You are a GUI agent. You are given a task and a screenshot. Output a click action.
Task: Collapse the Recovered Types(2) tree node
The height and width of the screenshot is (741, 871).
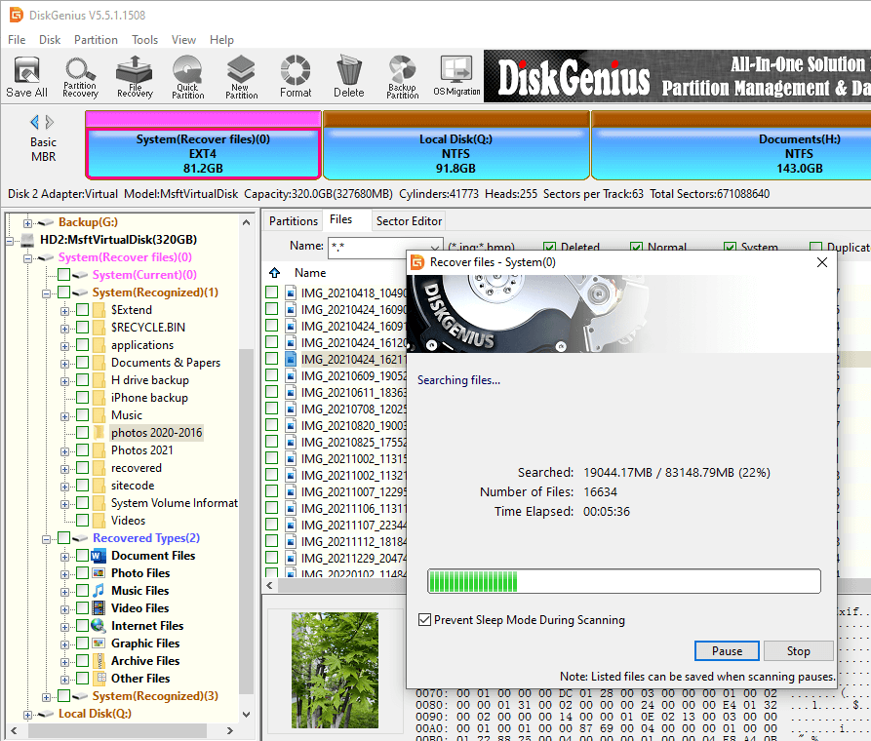pos(47,538)
